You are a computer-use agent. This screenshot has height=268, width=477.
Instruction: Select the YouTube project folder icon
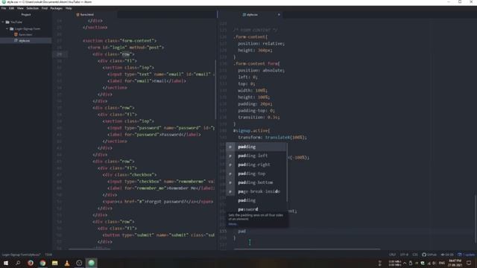pyautogui.click(x=7, y=22)
